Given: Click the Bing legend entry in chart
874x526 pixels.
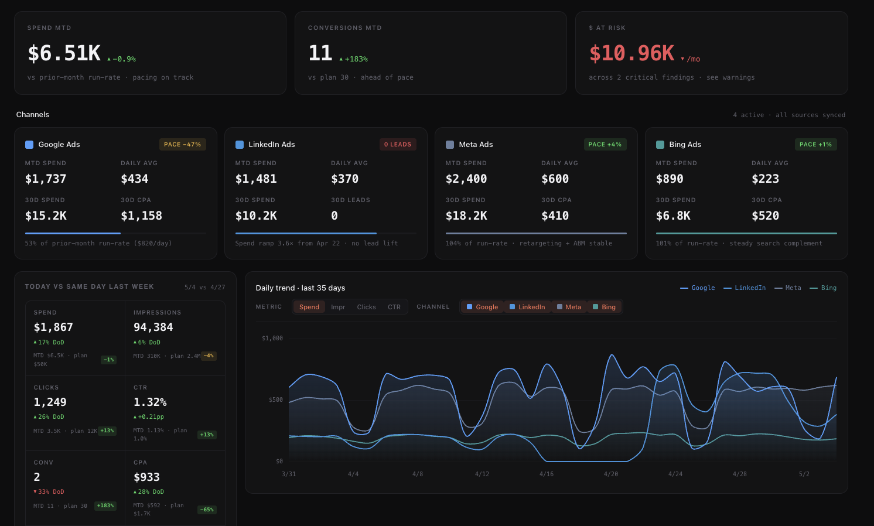Looking at the screenshot, I should (x=823, y=288).
